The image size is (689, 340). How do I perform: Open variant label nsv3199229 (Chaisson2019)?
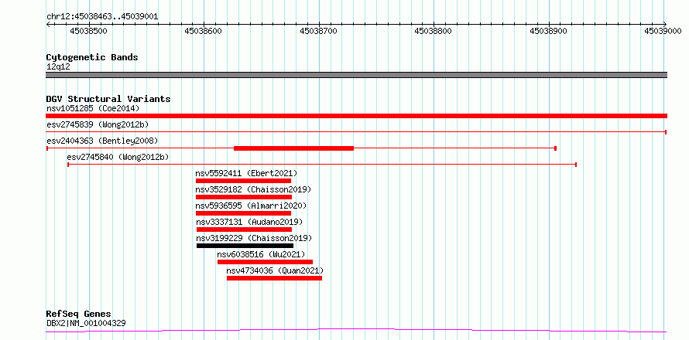254,238
